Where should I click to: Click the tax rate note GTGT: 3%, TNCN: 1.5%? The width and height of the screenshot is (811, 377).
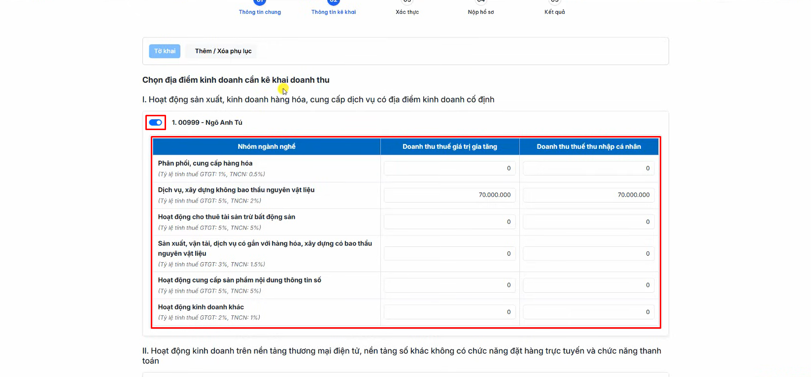(211, 265)
